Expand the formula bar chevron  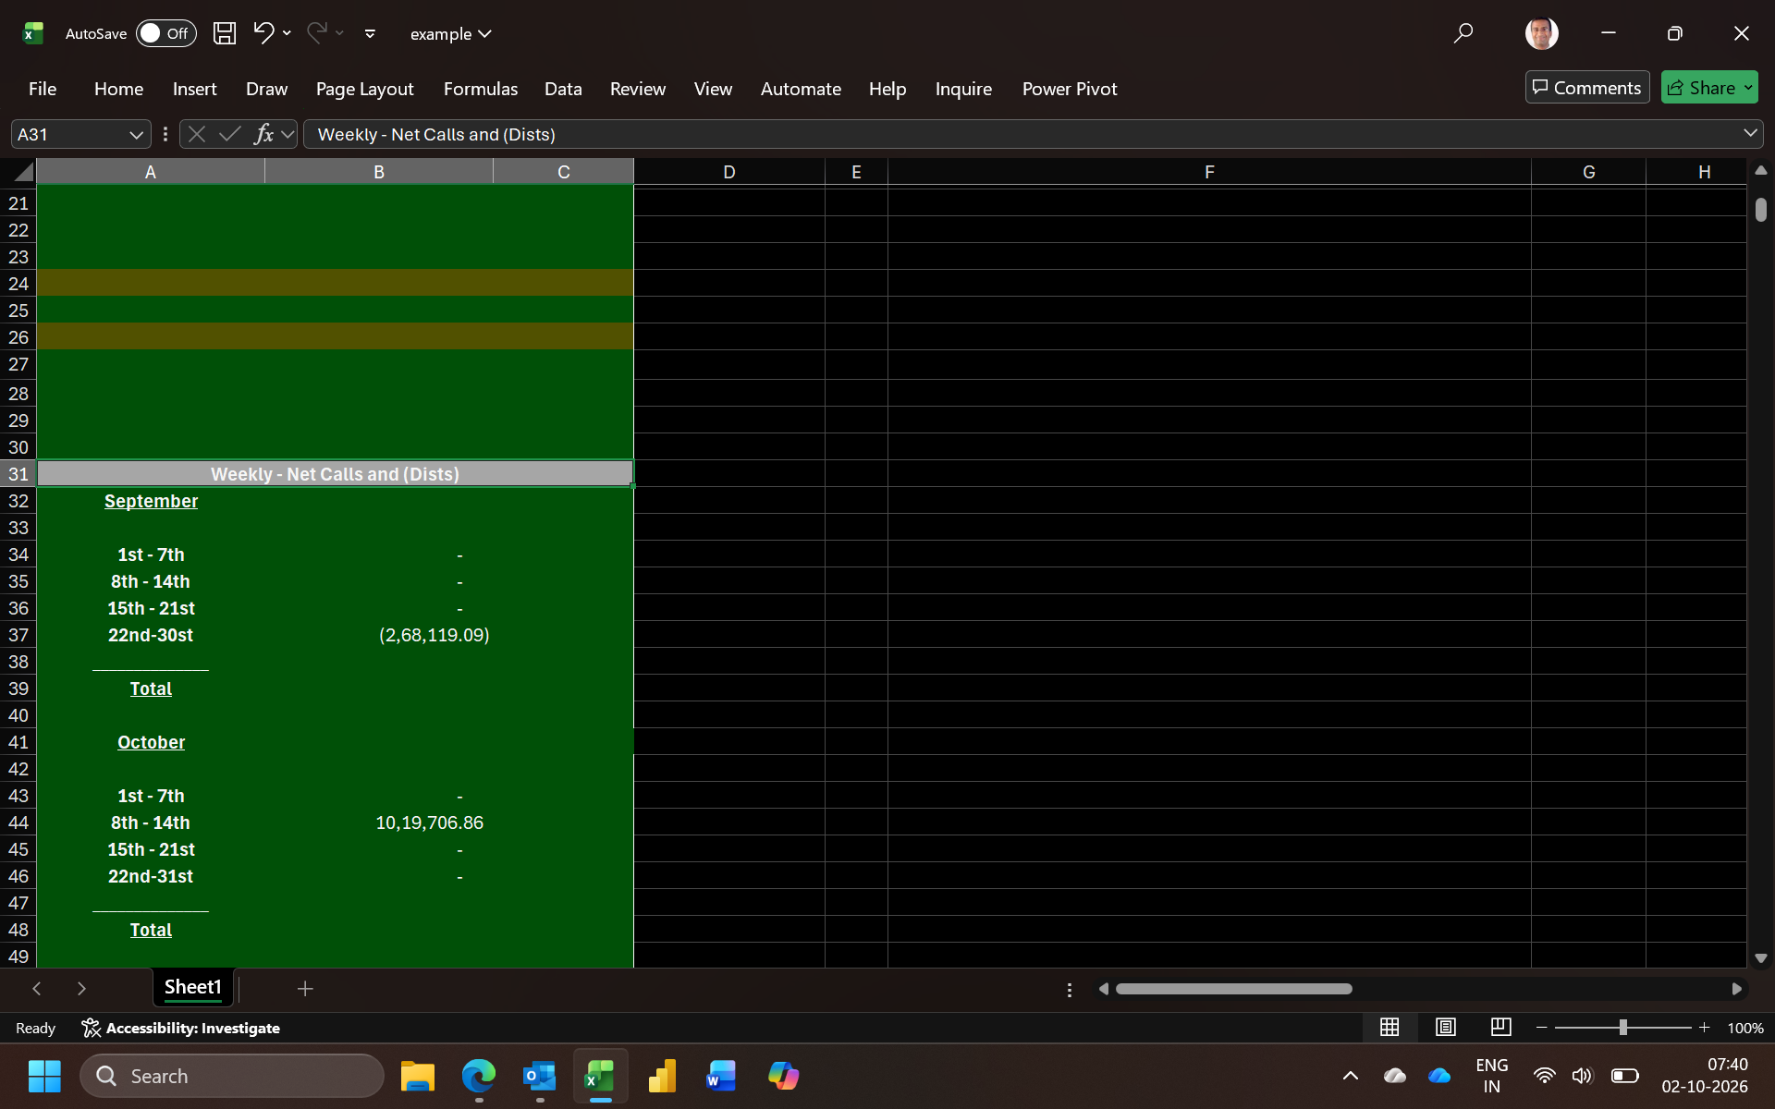tap(1750, 133)
